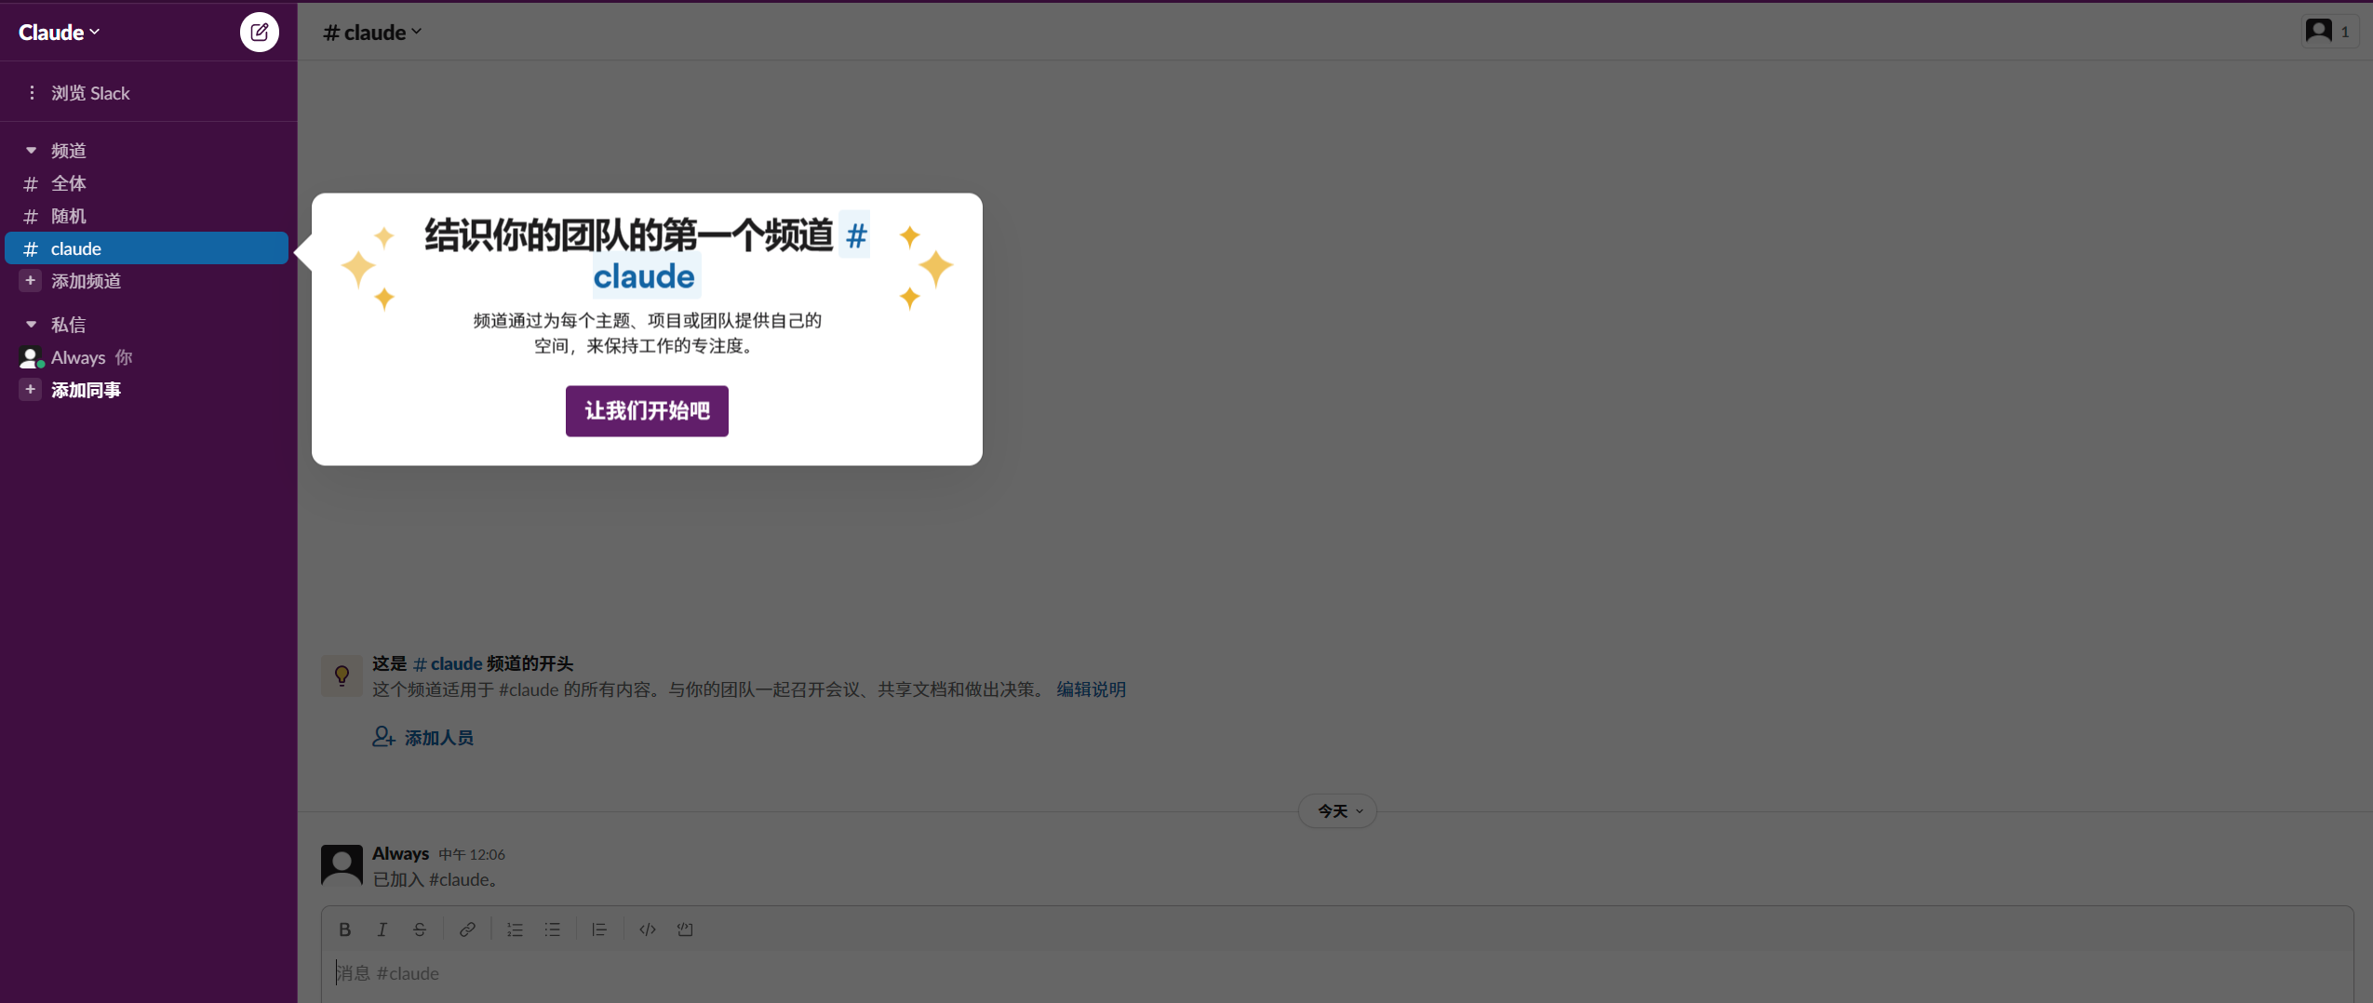Screen dimensions: 2373x1003
Task: Click the 添加同事 plus icon
Action: (31, 390)
